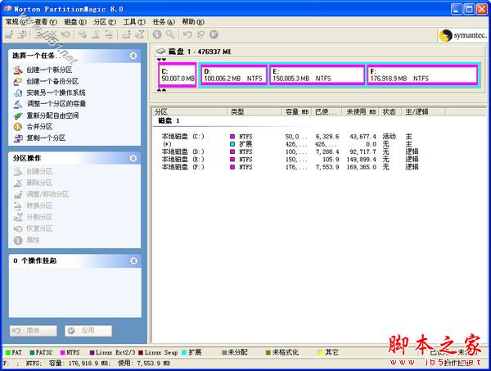Select the 本地磁盘 (C:) row
Viewport: 491px width, 371px height.
(290, 136)
